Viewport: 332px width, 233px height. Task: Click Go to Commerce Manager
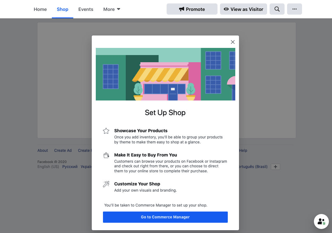[x=165, y=217]
